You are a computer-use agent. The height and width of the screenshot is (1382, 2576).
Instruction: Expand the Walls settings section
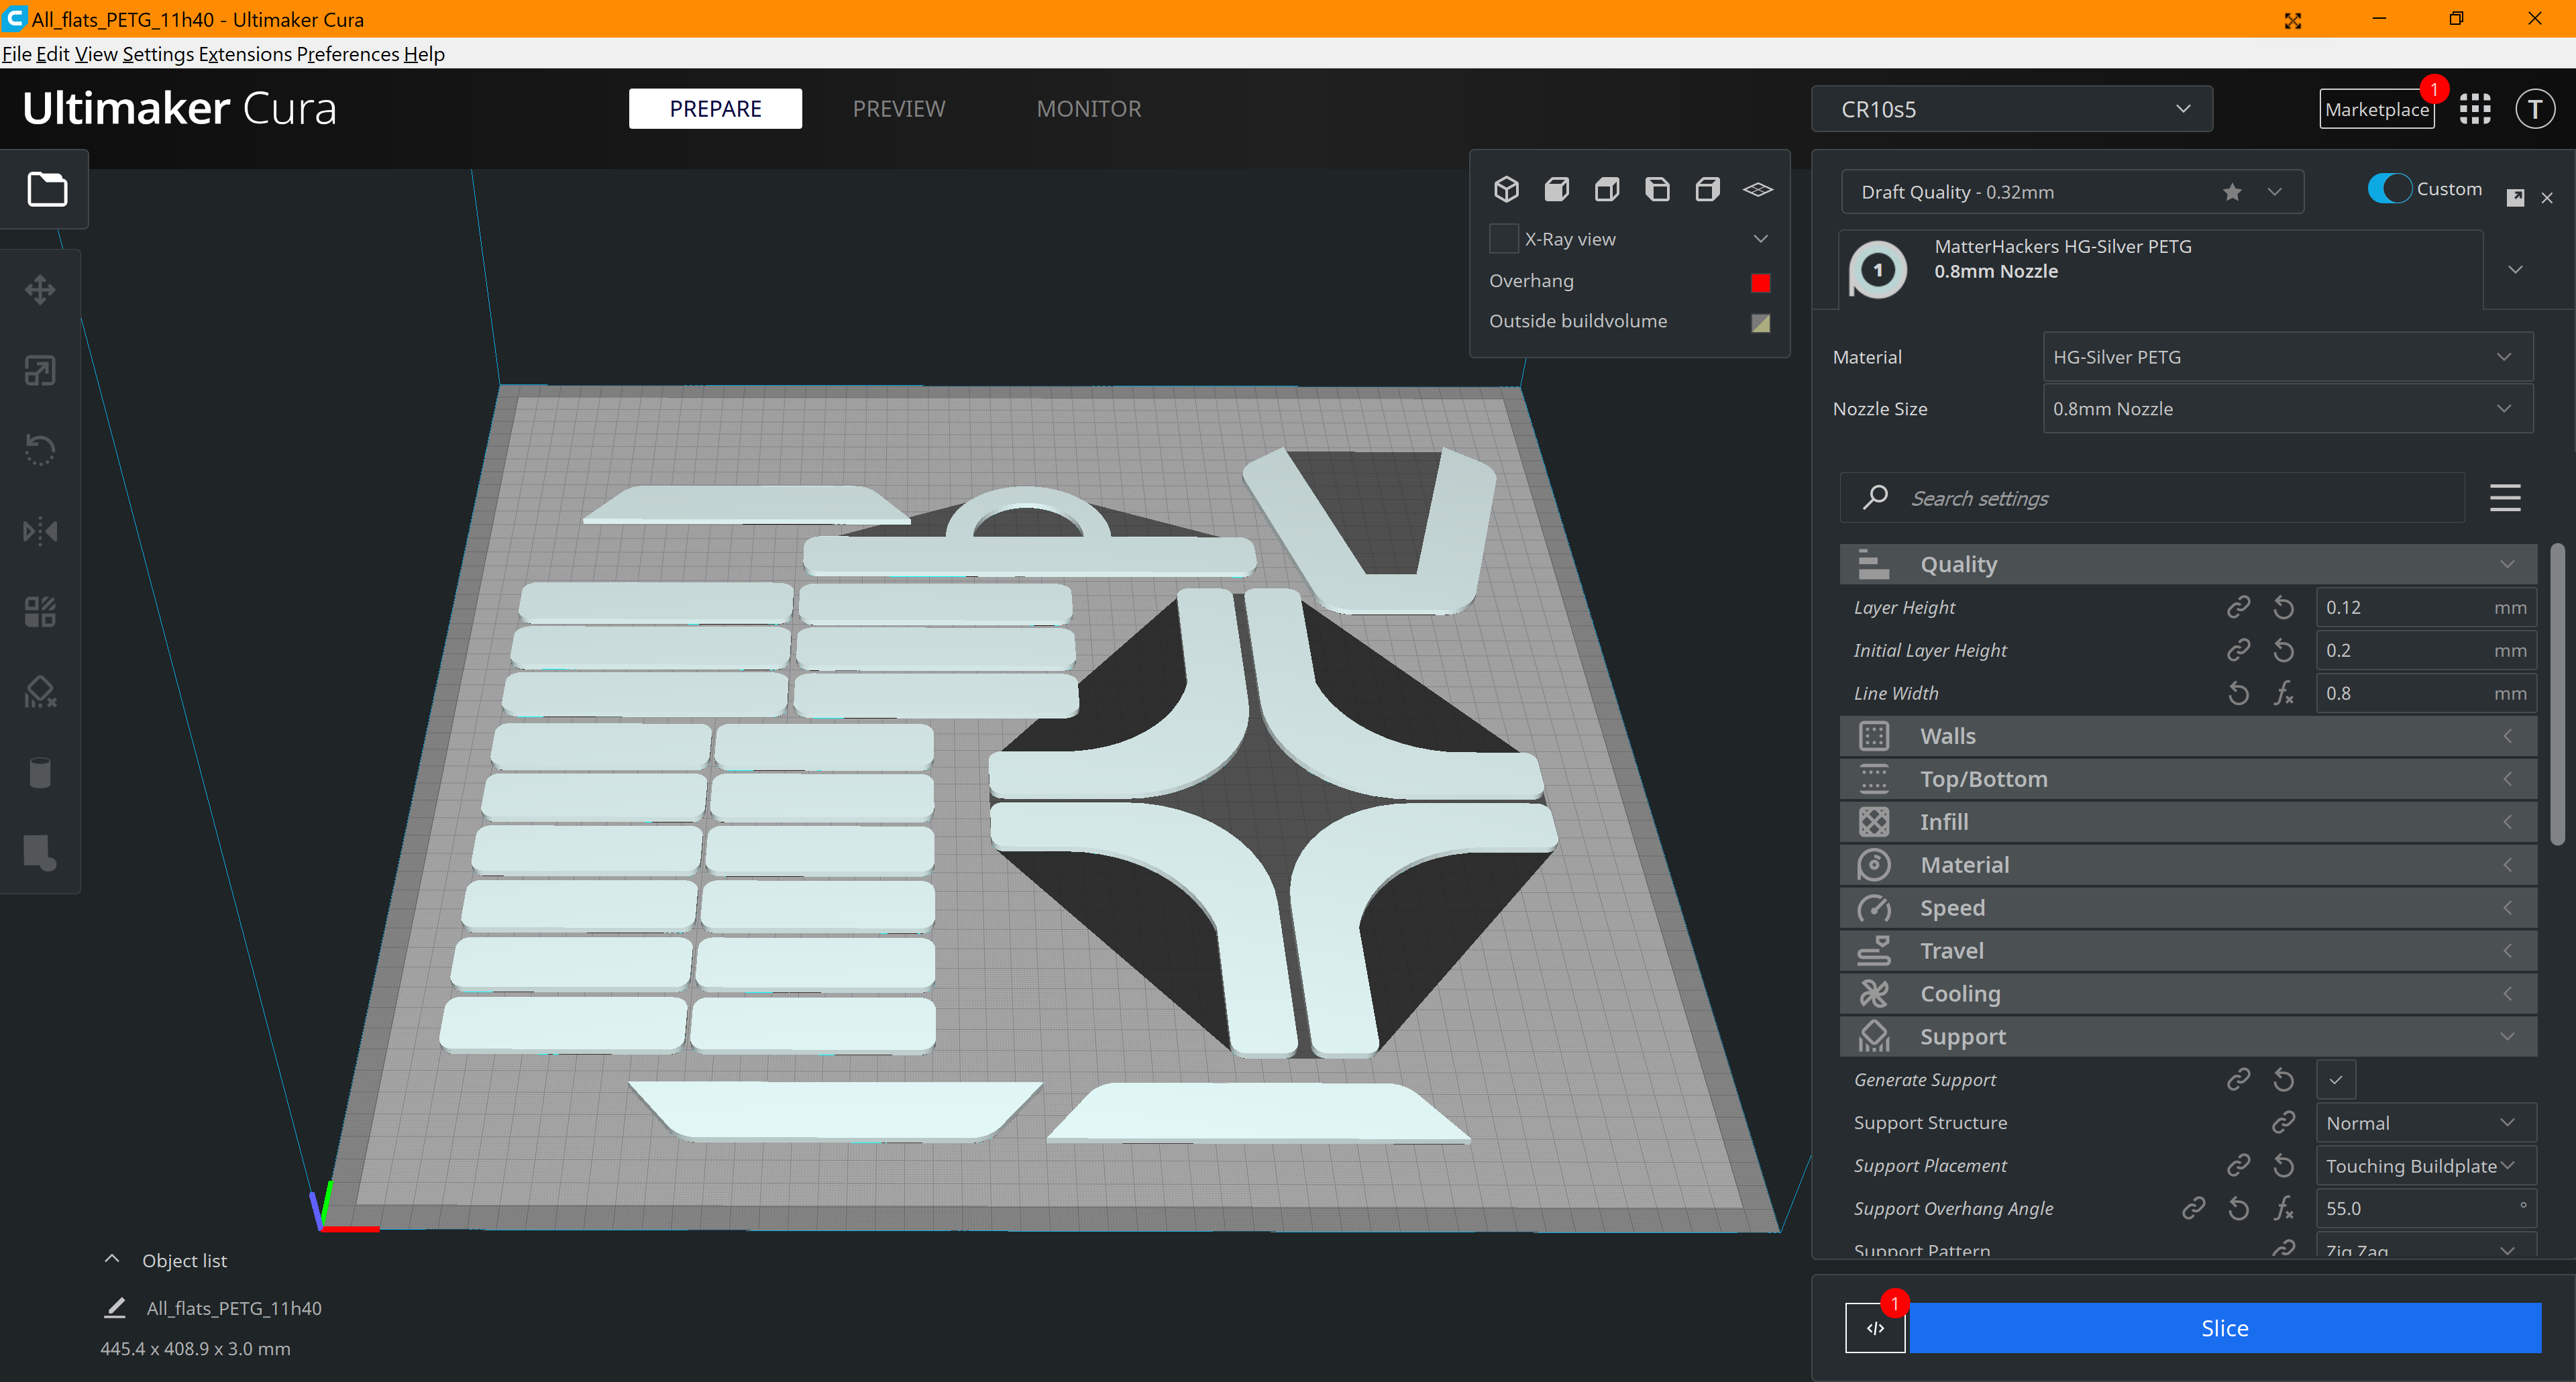[x=2187, y=736]
